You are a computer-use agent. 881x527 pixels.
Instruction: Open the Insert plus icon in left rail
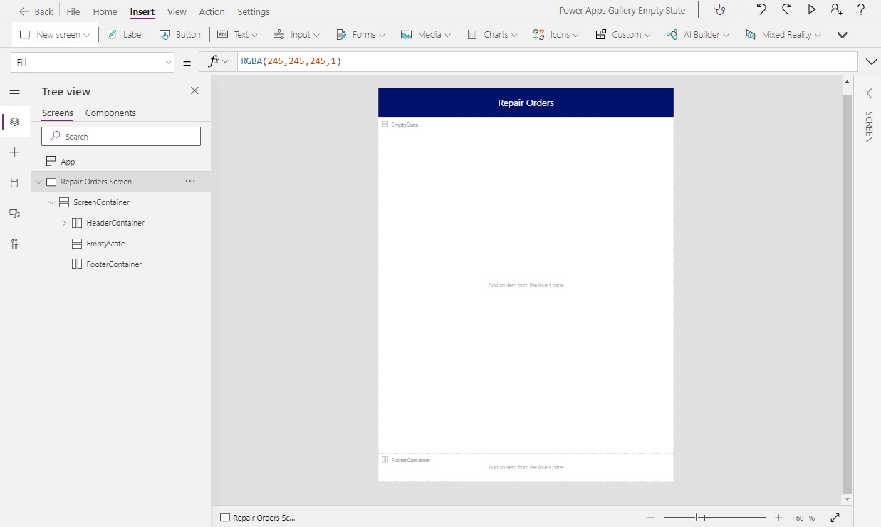(x=14, y=152)
